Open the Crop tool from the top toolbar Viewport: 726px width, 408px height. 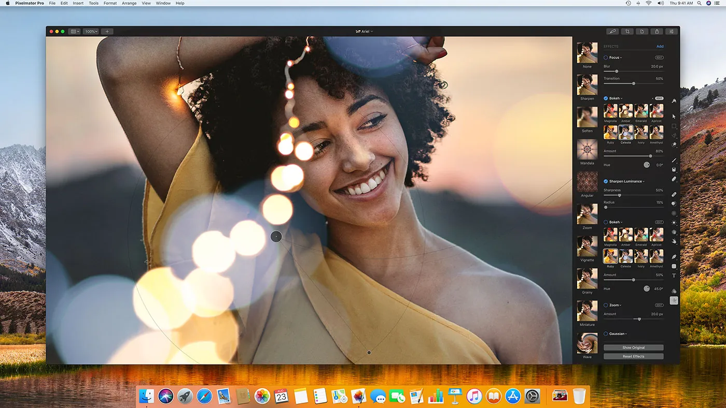point(627,31)
